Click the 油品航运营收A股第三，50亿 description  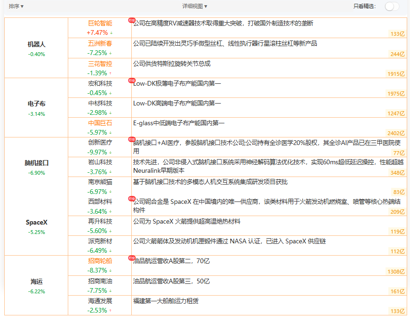point(171,281)
